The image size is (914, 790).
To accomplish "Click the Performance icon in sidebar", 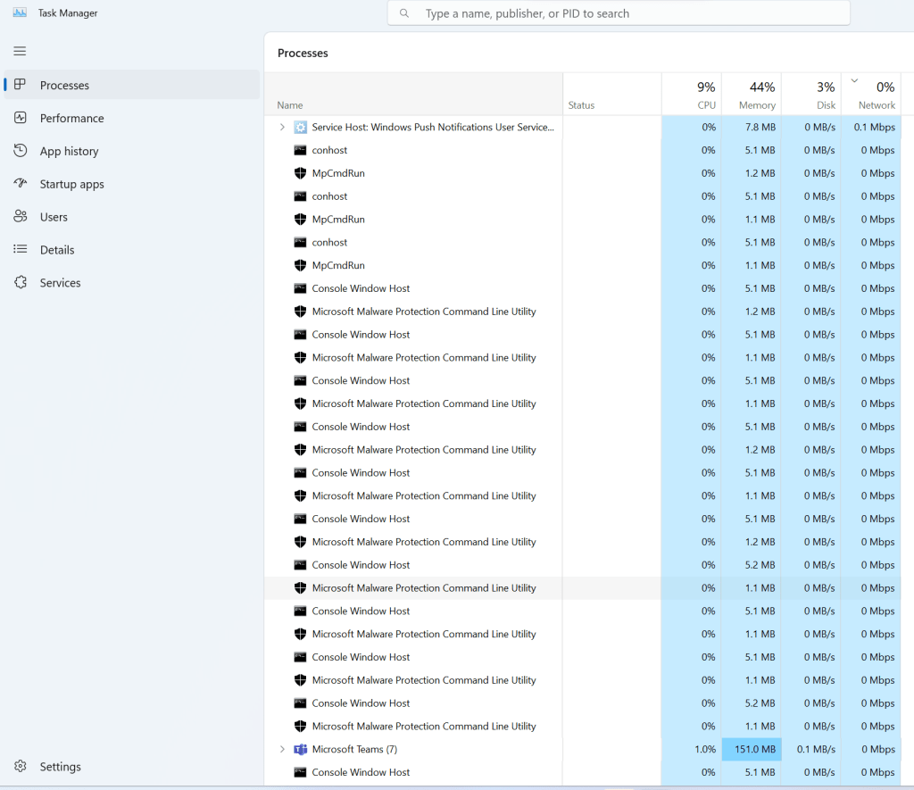I will [x=21, y=118].
